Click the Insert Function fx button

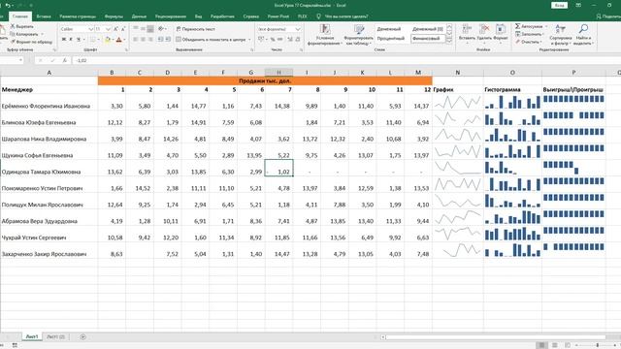(x=65, y=60)
